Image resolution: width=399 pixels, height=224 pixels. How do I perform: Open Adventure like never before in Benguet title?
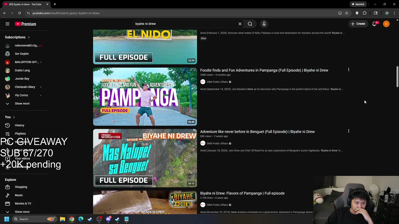pyautogui.click(x=257, y=132)
